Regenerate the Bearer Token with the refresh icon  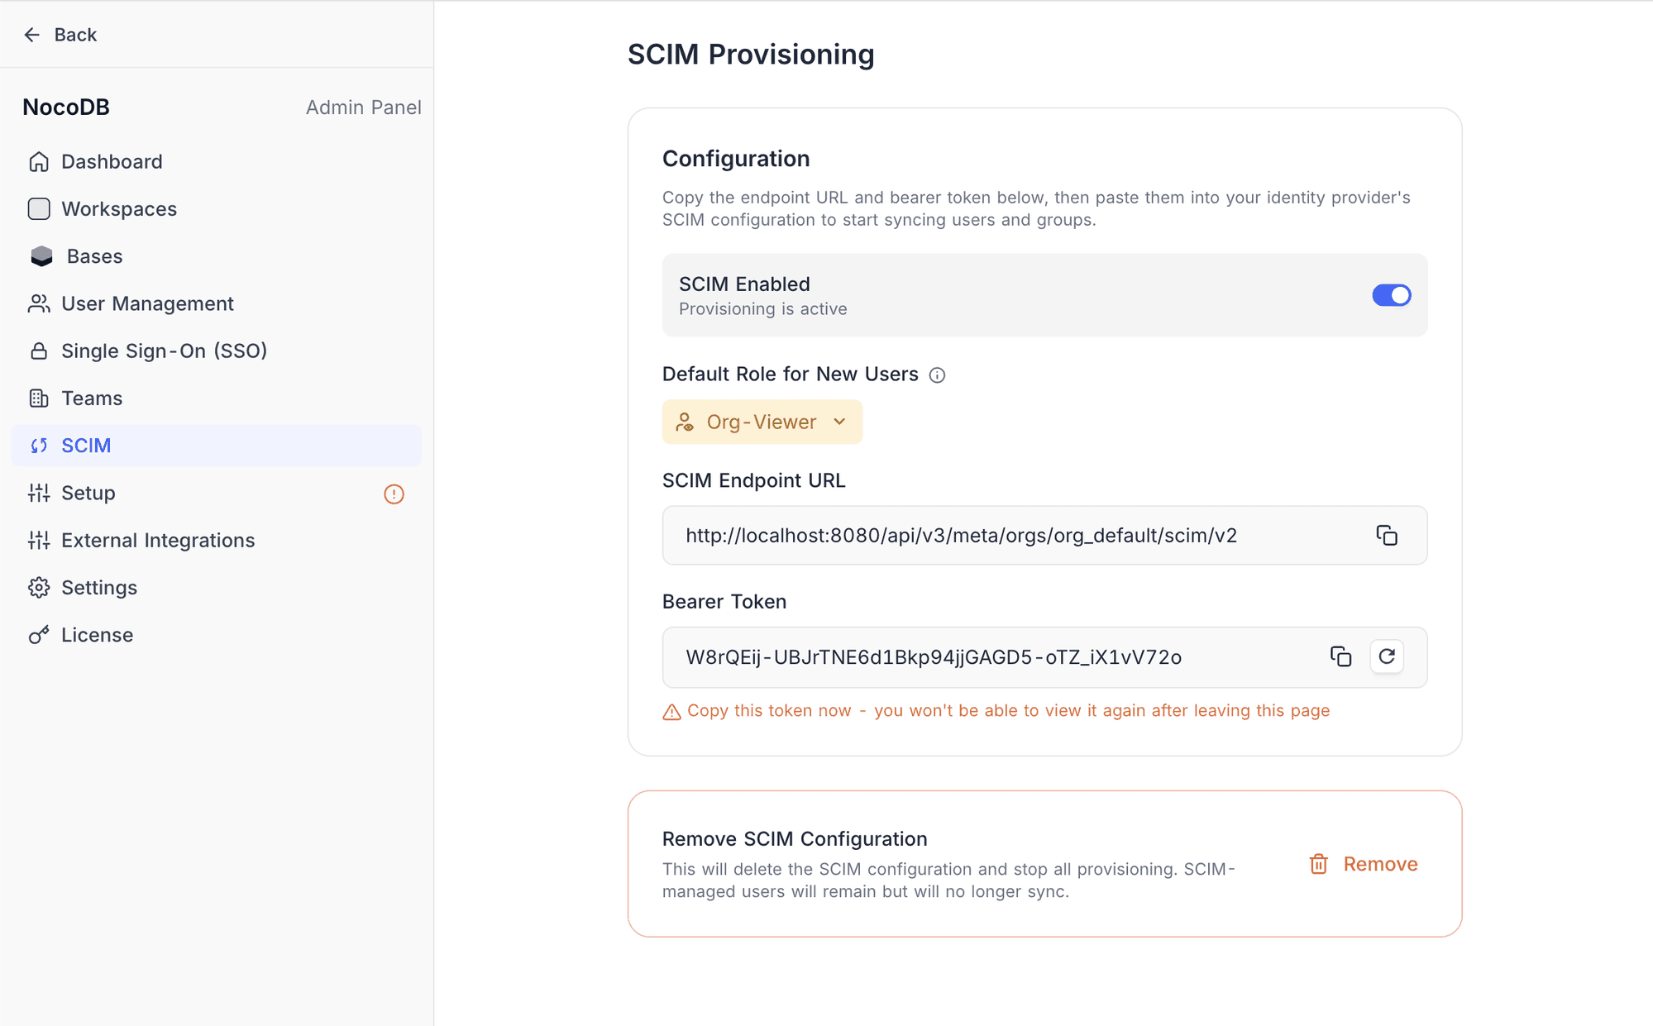pyautogui.click(x=1387, y=656)
